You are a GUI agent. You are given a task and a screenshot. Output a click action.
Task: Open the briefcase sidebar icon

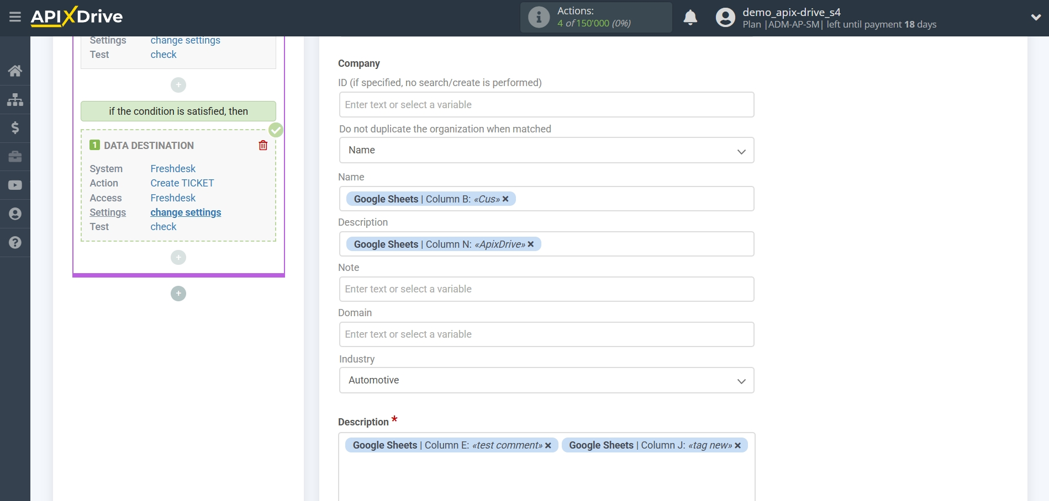point(15,157)
